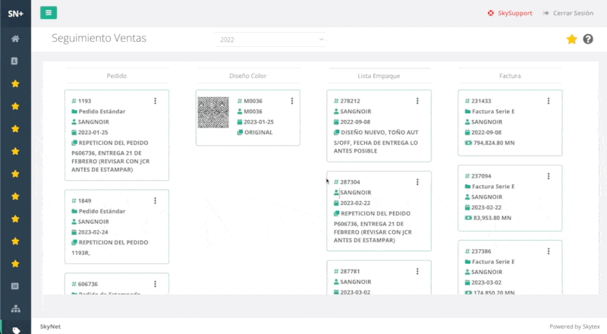The image size is (607, 334).
Task: Select the Lista Empaque column header
Action: click(379, 76)
